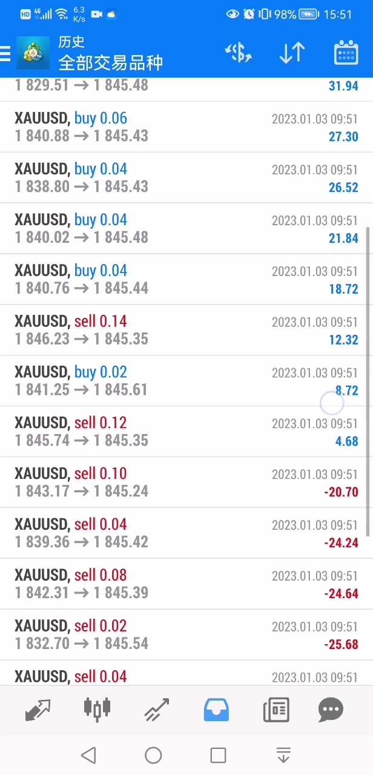Select the sell 0.14 trade row
Image resolution: width=373 pixels, height=775 pixels.
click(x=182, y=330)
